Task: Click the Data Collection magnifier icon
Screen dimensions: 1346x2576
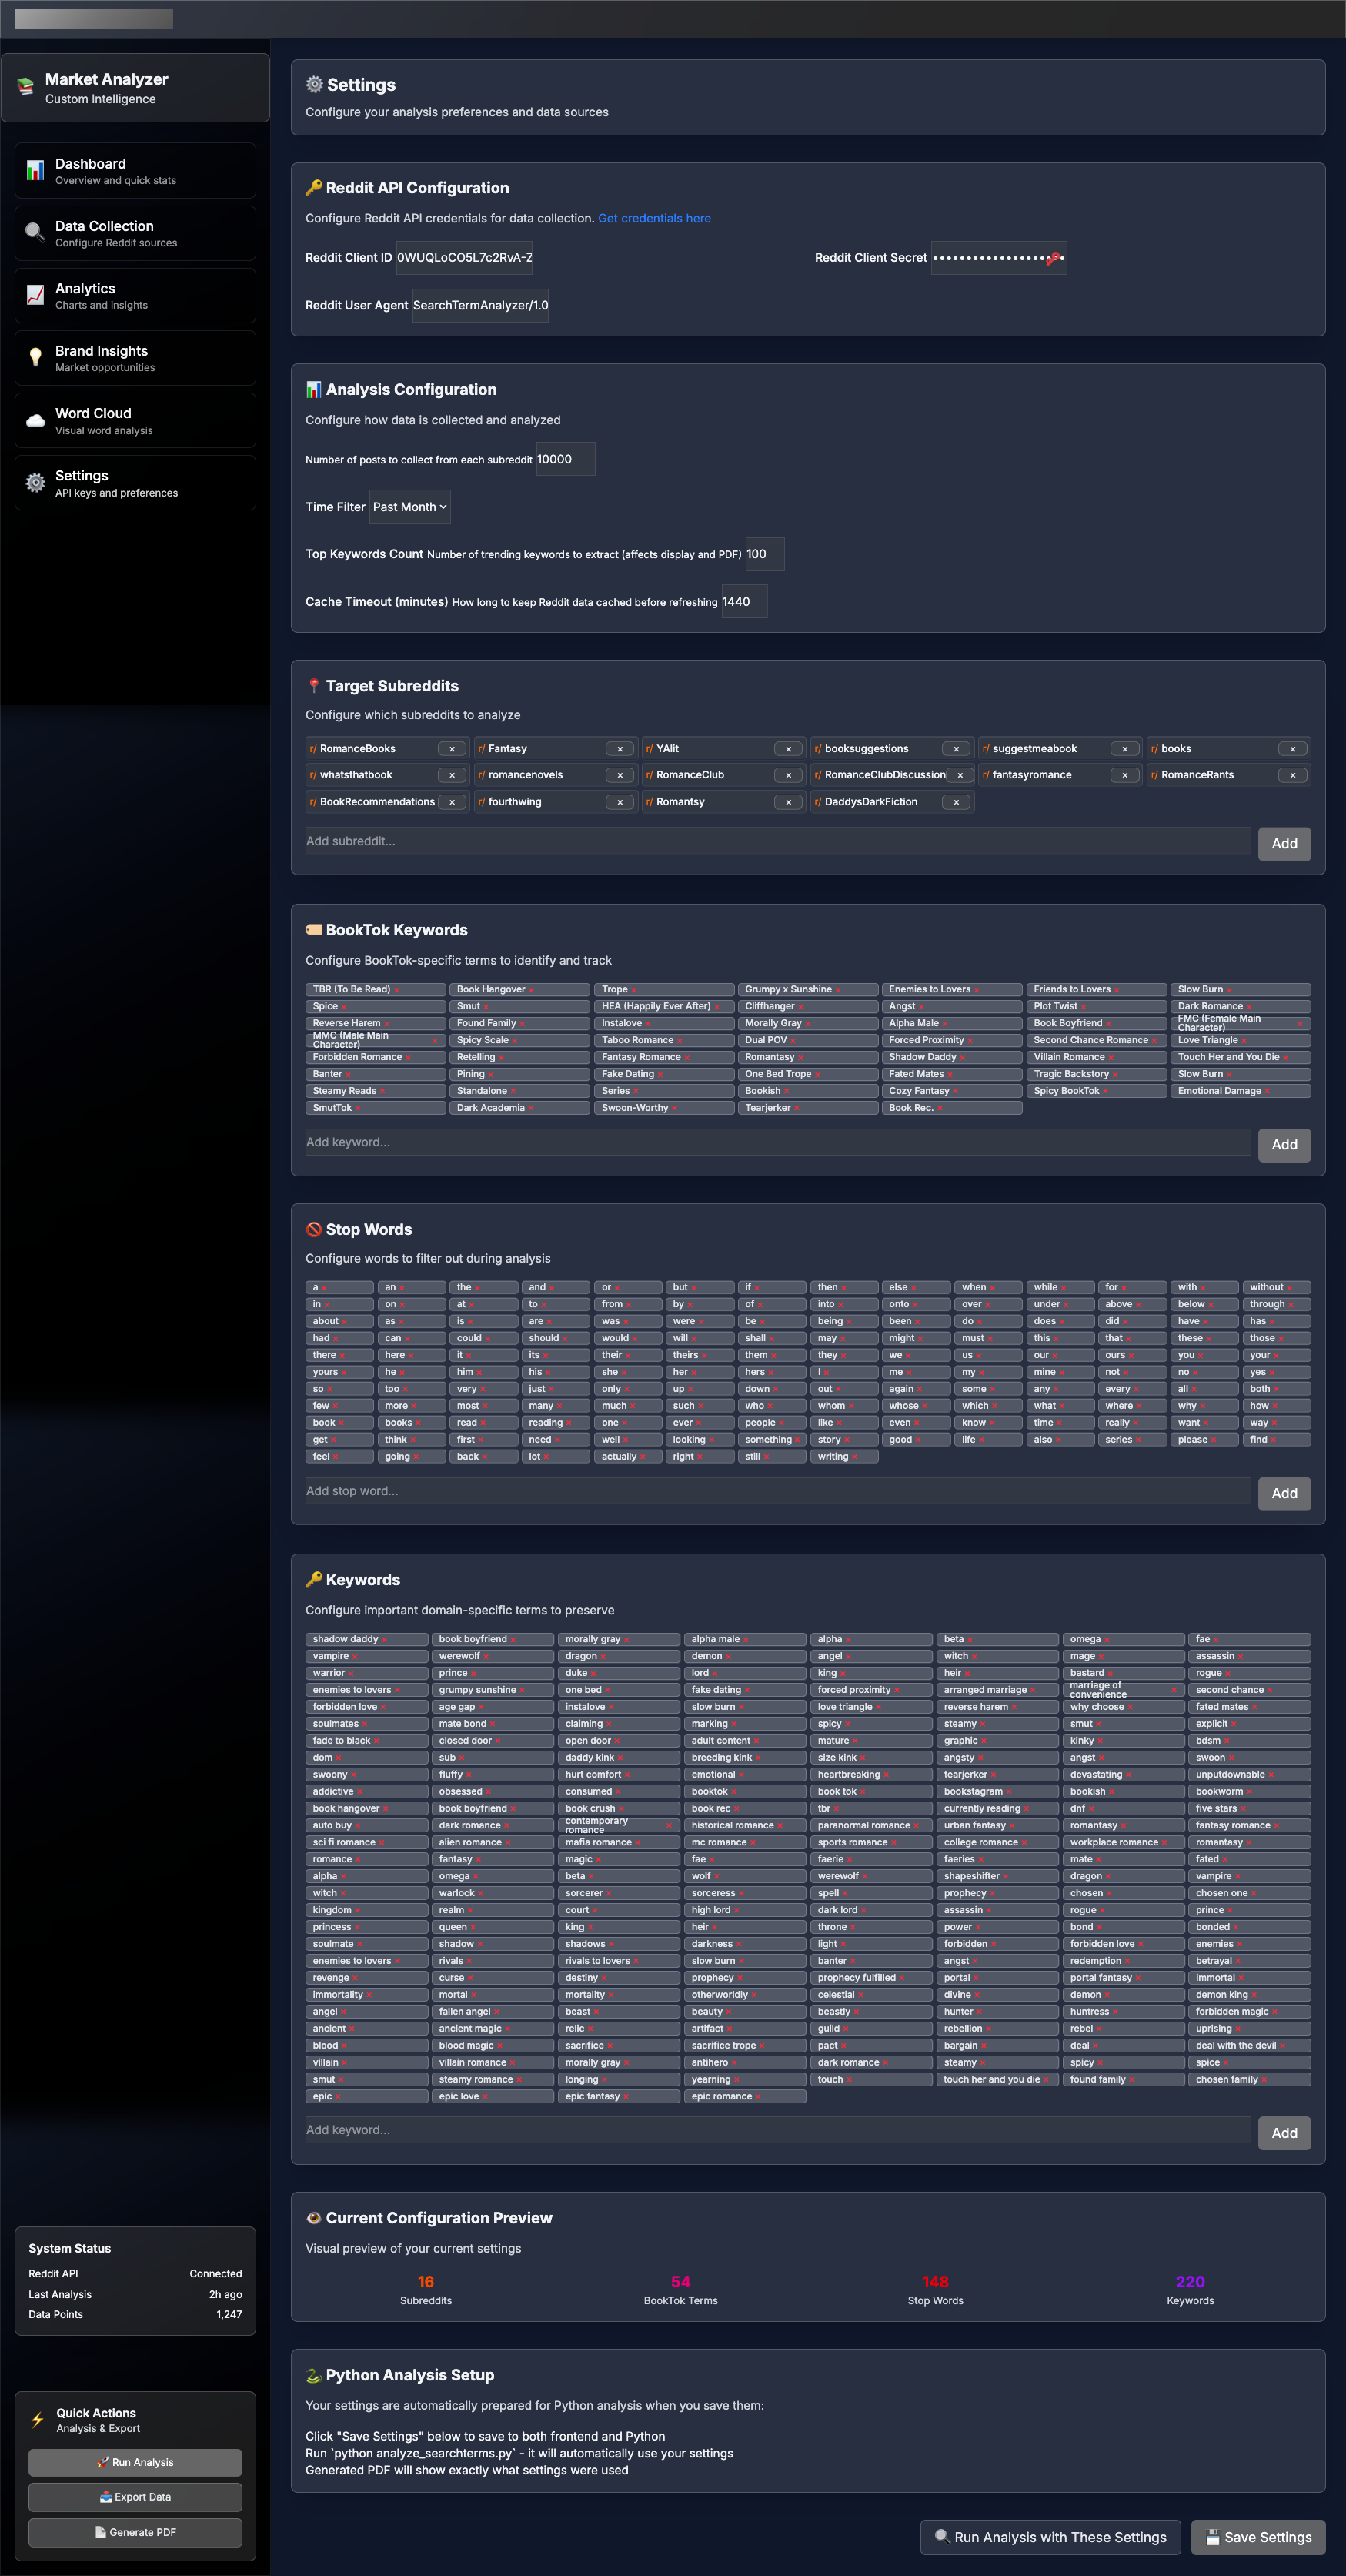Action: click(x=35, y=233)
